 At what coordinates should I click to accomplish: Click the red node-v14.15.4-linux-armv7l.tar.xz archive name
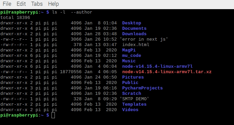click(167, 72)
